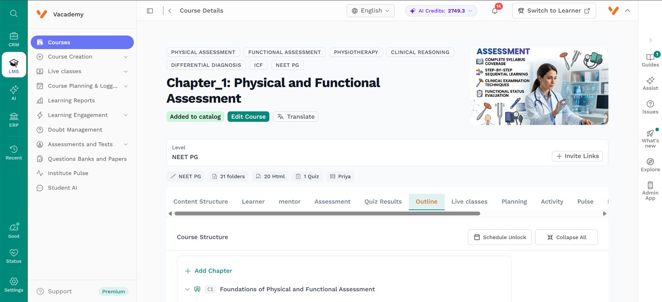
Task: Open Questions Banks and Papers
Action: [87, 159]
